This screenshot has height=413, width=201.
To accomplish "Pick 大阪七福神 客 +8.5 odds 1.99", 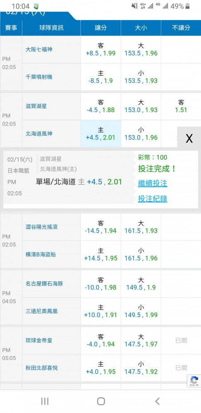I will (x=101, y=50).
